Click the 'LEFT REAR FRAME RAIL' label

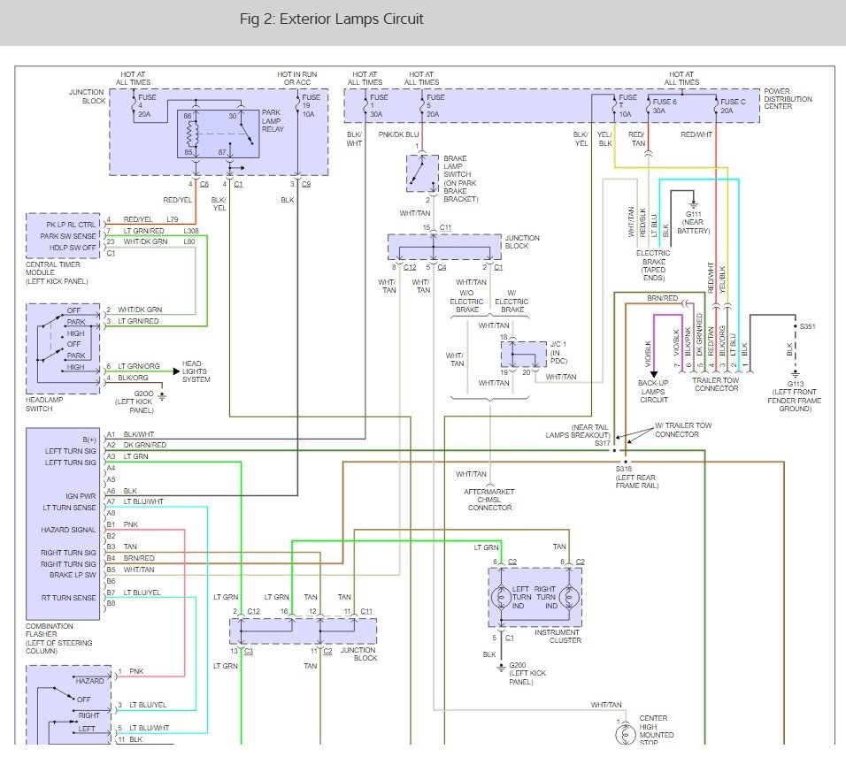click(636, 481)
